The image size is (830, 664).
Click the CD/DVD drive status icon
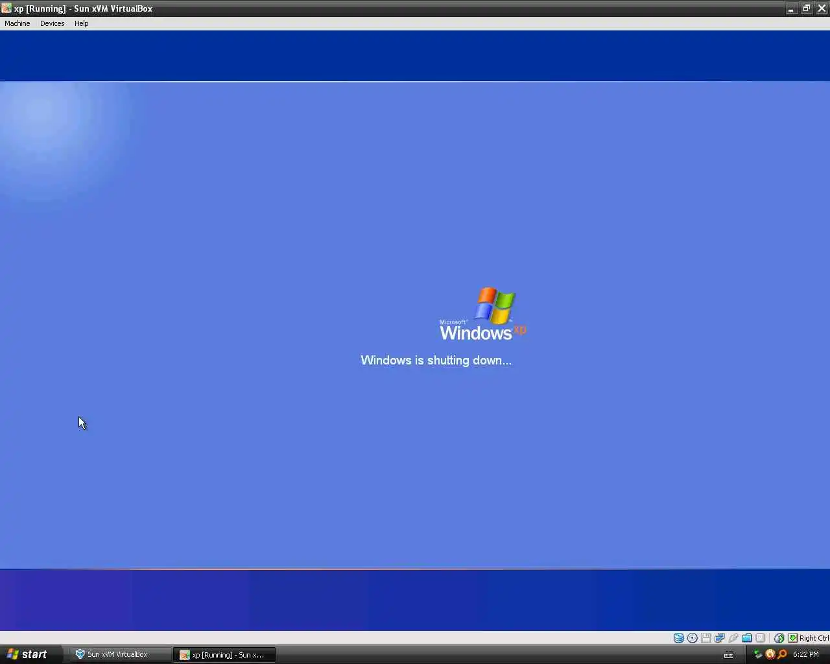[x=693, y=638]
